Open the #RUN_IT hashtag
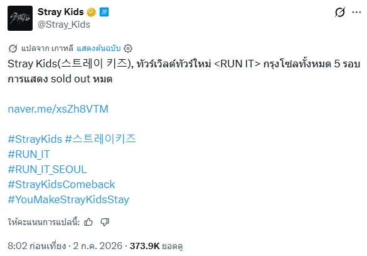The image size is (367, 256). point(29,154)
